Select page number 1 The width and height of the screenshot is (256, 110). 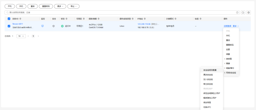tap(33, 36)
